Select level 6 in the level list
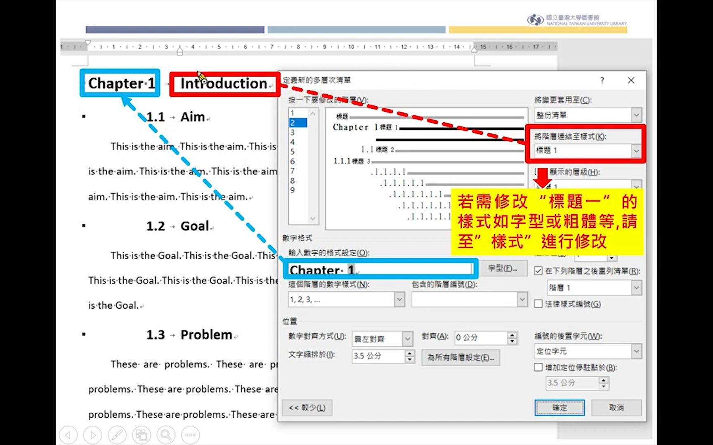The height and width of the screenshot is (445, 713). [298, 161]
